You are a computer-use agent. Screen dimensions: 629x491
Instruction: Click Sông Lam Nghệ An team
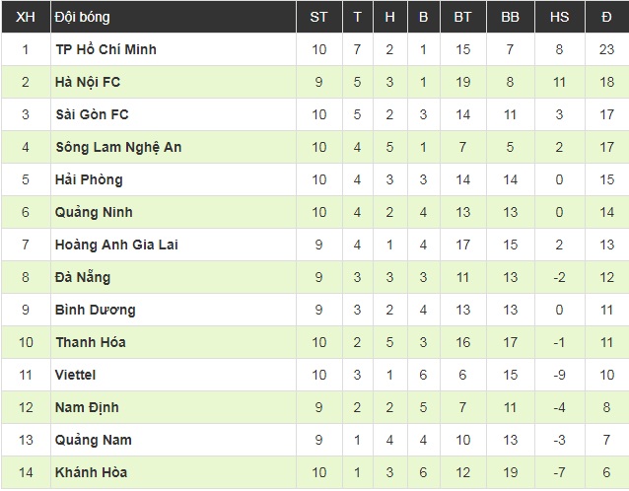[x=118, y=147]
